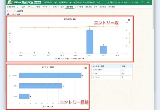Image resolution: width=160 pixels, height=110 pixels.
Task: Open hamburger menu on entry route chart
Action: (x=85, y=68)
